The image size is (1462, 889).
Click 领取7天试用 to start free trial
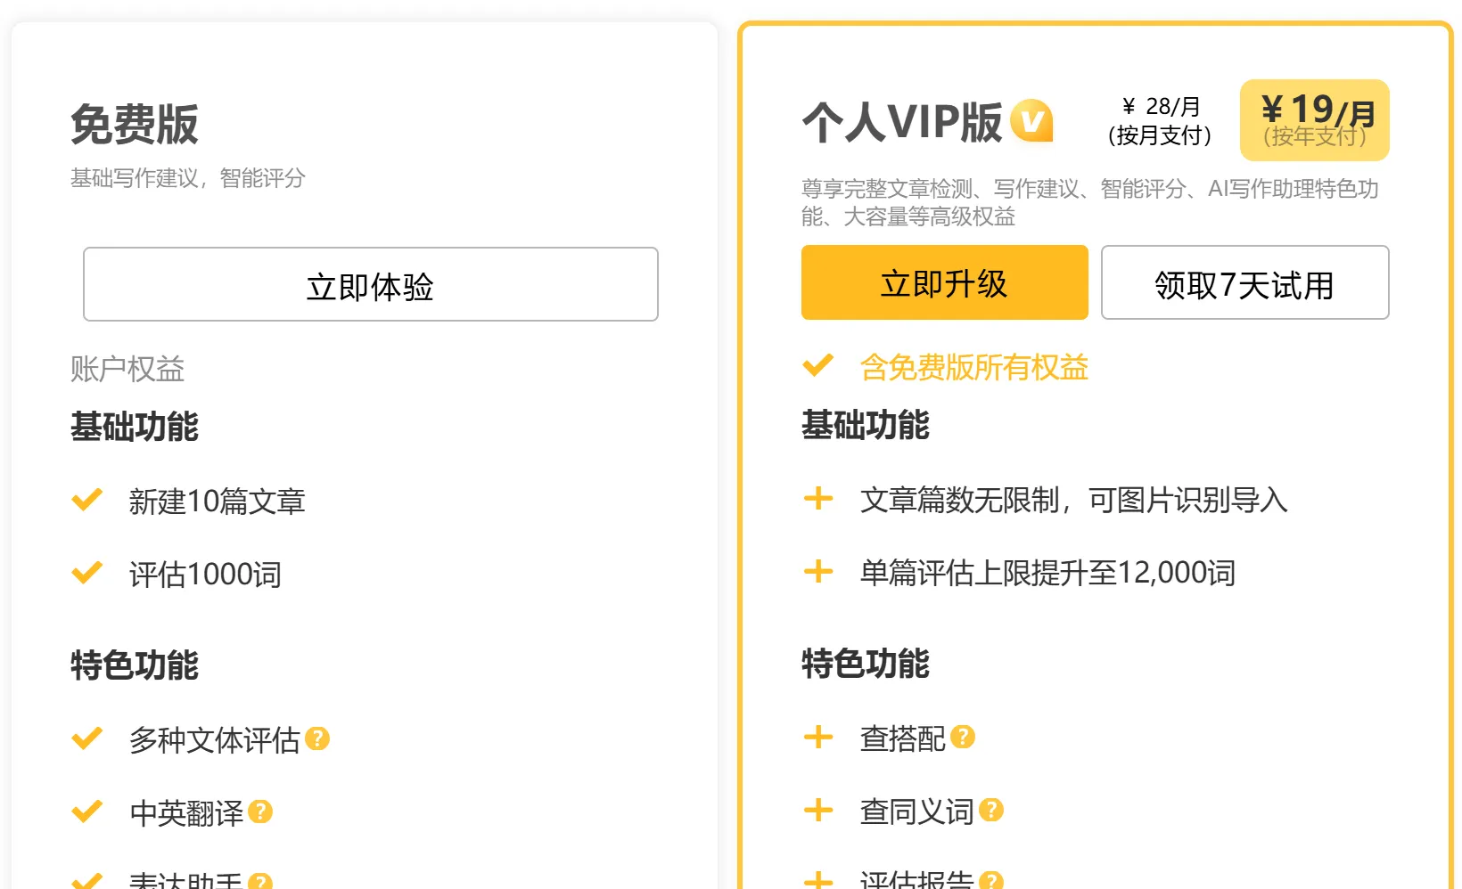(x=1245, y=282)
